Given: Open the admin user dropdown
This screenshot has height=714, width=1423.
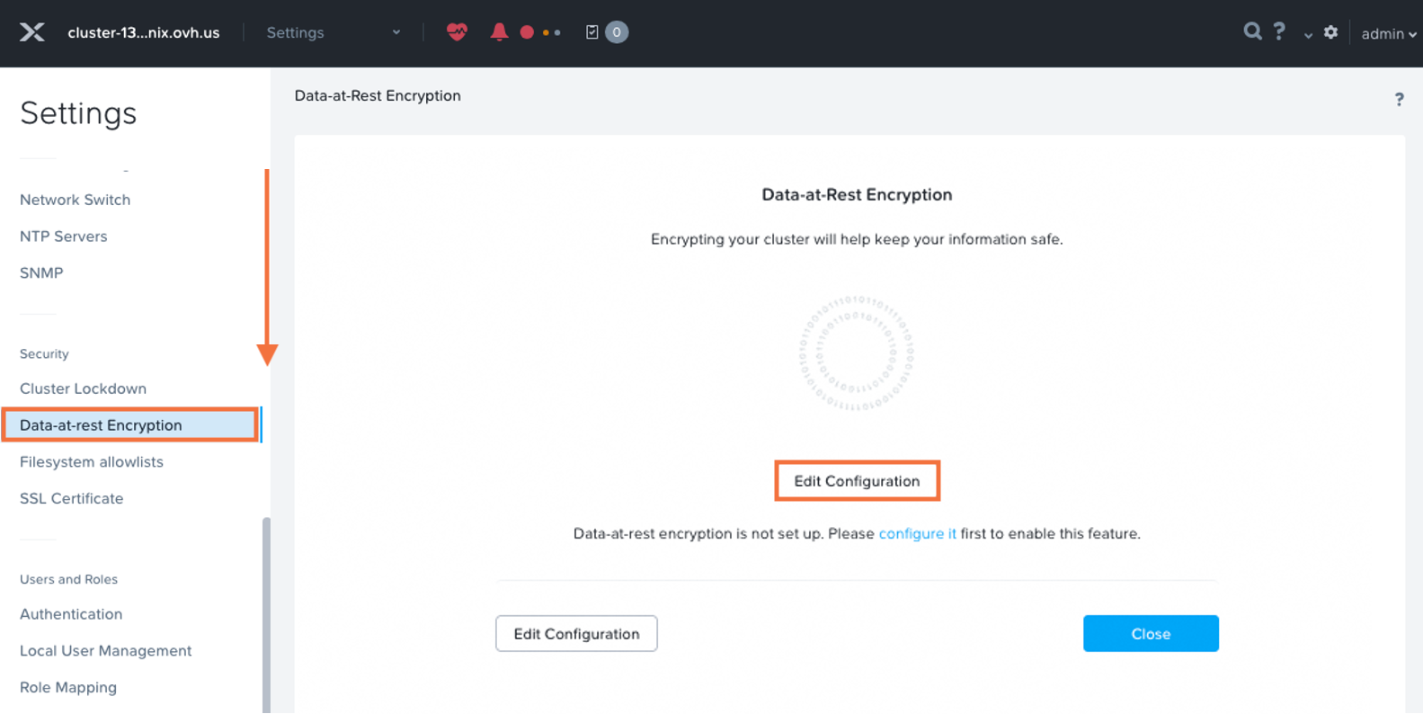Looking at the screenshot, I should click(x=1388, y=33).
